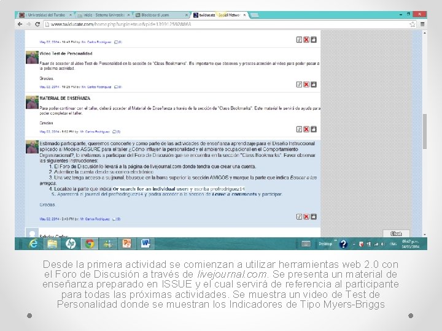Delete the Video Test de Personalidad post
The width and height of the screenshot is (442, 331).
point(306,85)
